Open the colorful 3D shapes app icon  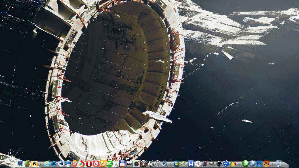click(x=233, y=164)
